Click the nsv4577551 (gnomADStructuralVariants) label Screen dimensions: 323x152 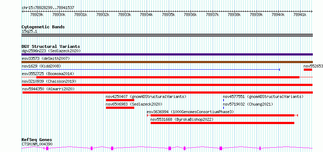pos(263,96)
